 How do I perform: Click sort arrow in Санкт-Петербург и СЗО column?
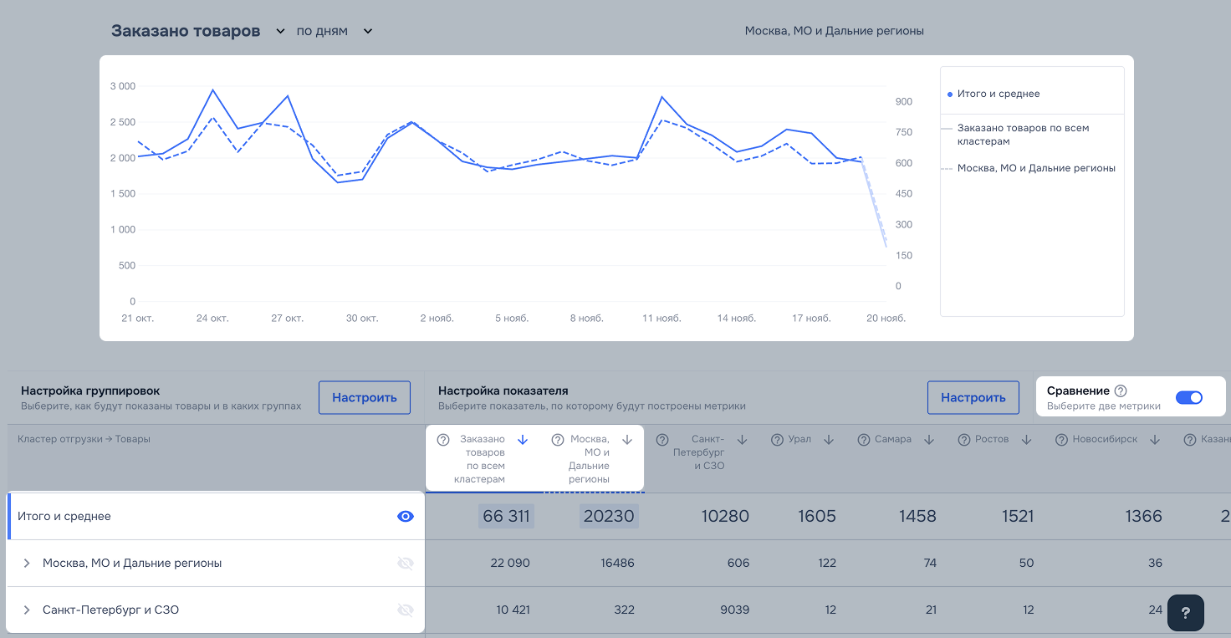click(742, 440)
